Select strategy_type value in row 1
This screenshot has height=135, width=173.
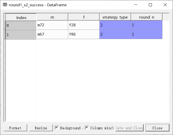115,34
